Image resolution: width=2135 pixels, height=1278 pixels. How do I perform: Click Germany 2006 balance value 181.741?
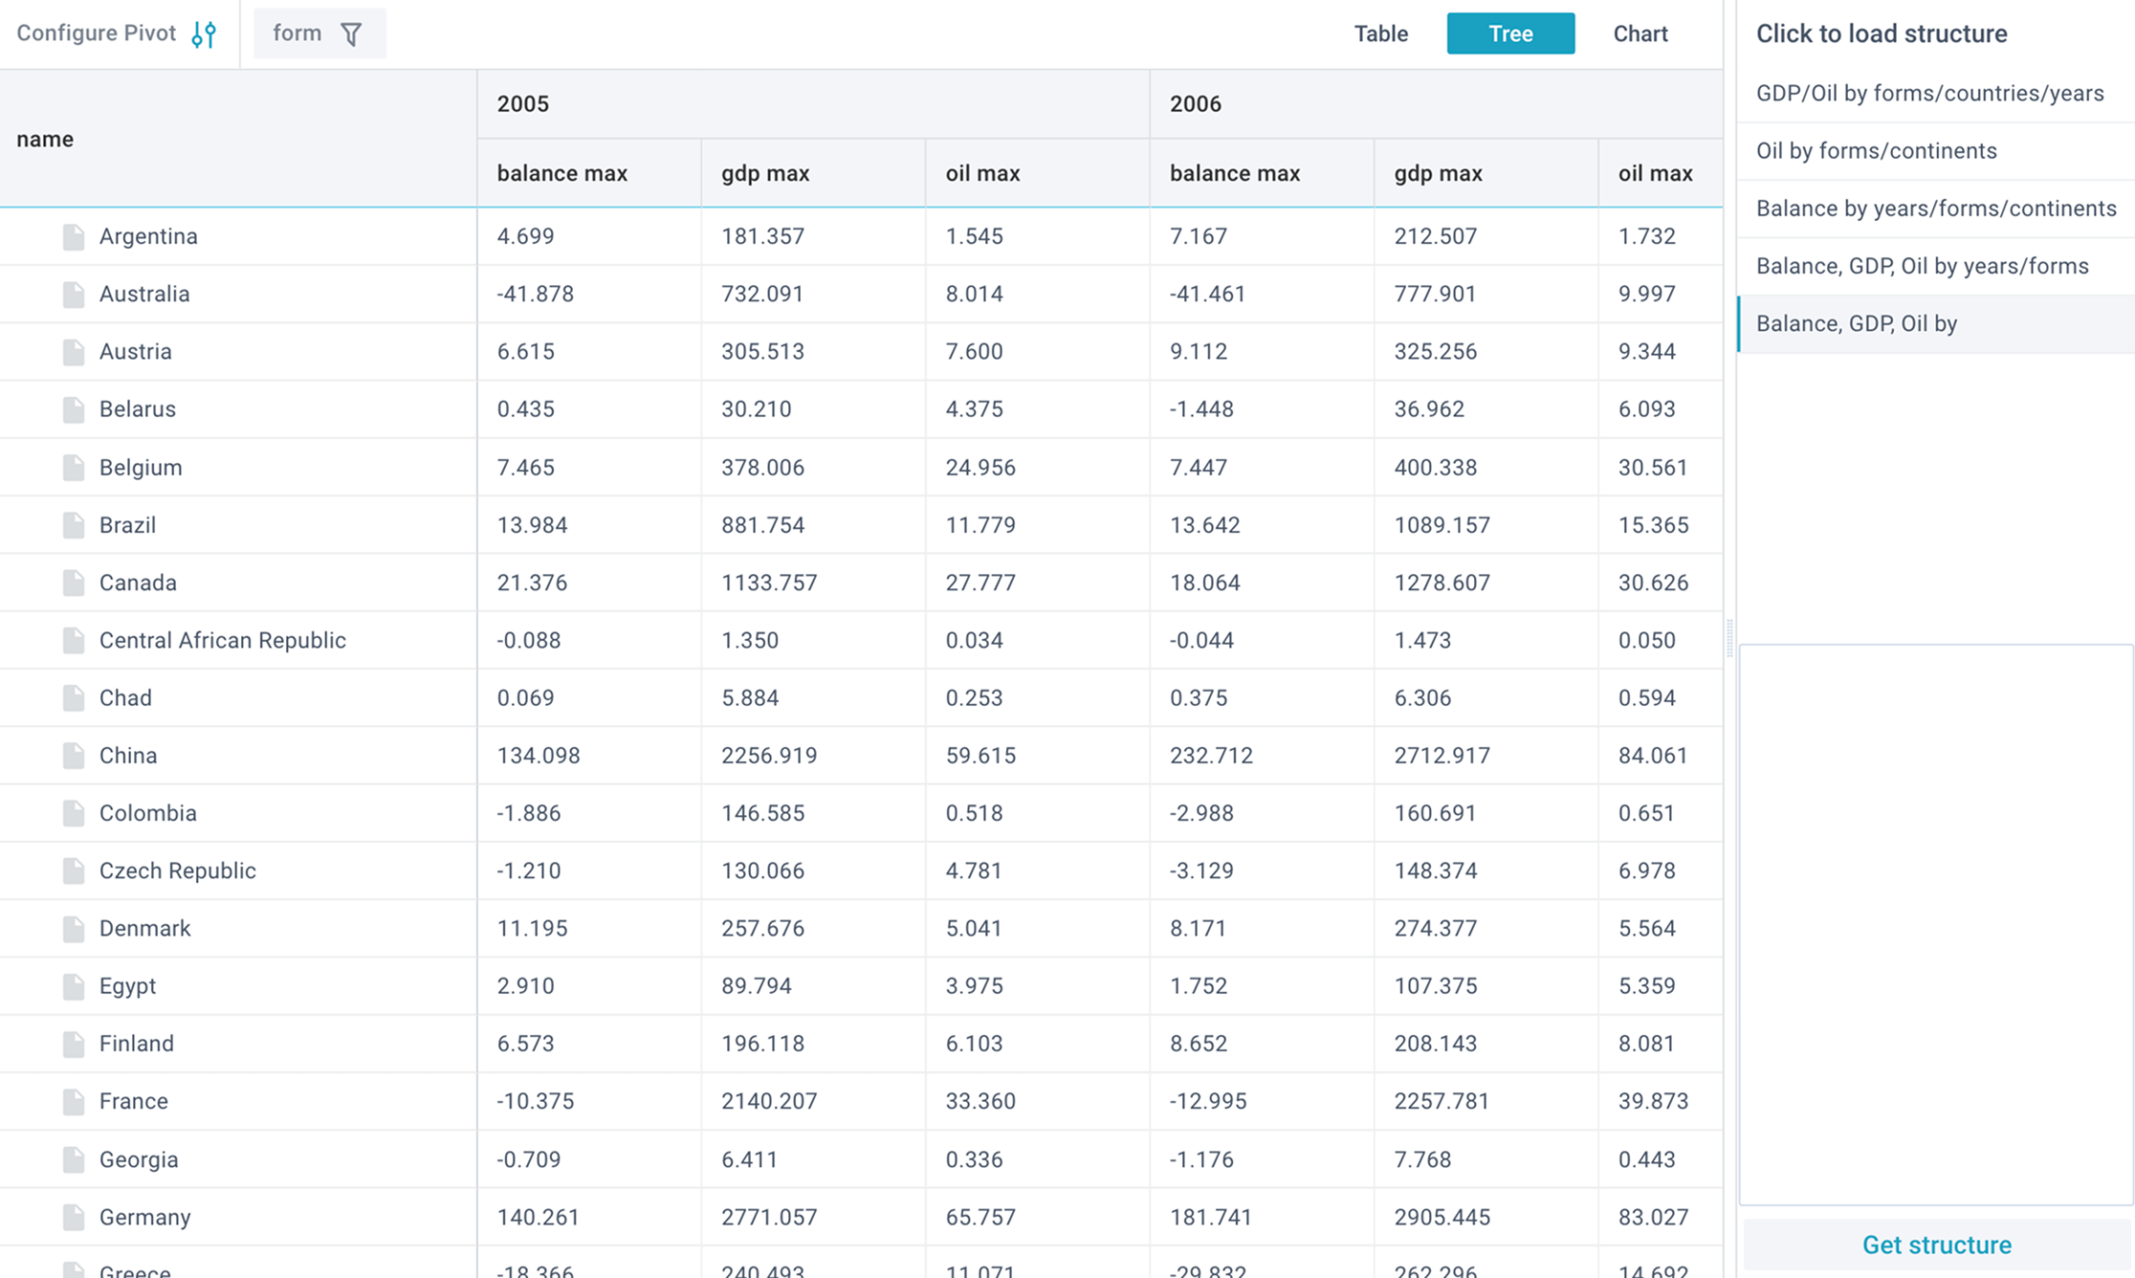1212,1217
